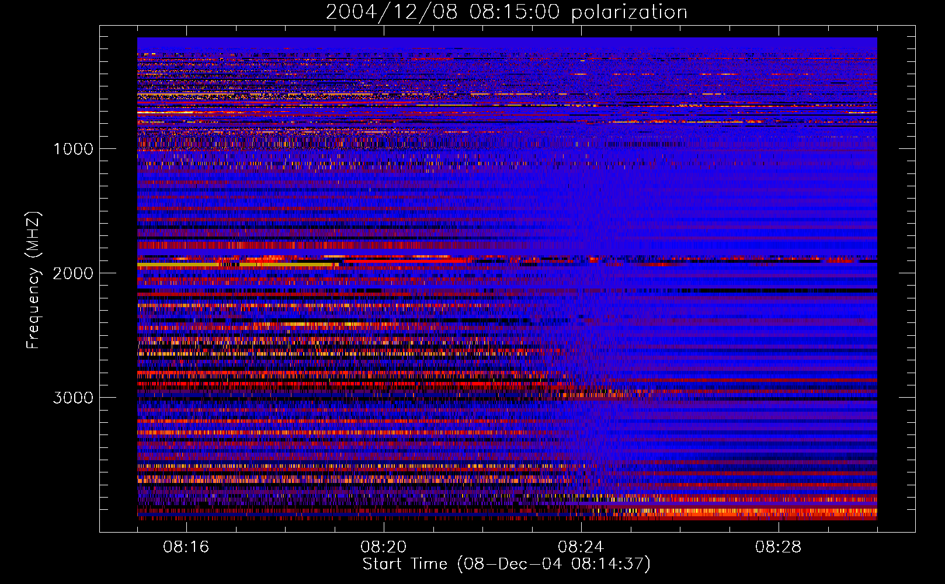The height and width of the screenshot is (584, 945).
Task: Click the 2000 frequency tick label
Action: coord(73,273)
